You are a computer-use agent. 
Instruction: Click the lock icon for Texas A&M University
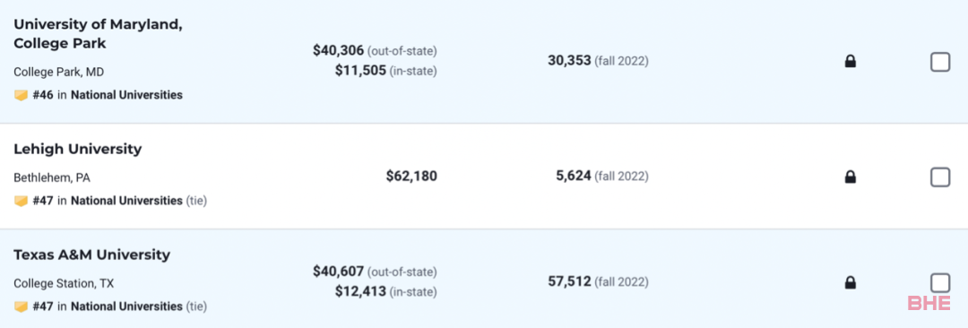tap(850, 283)
